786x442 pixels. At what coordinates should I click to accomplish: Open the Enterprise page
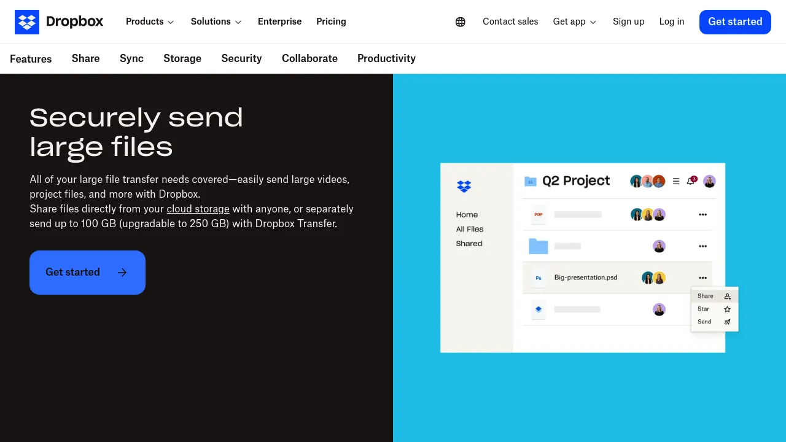[279, 21]
